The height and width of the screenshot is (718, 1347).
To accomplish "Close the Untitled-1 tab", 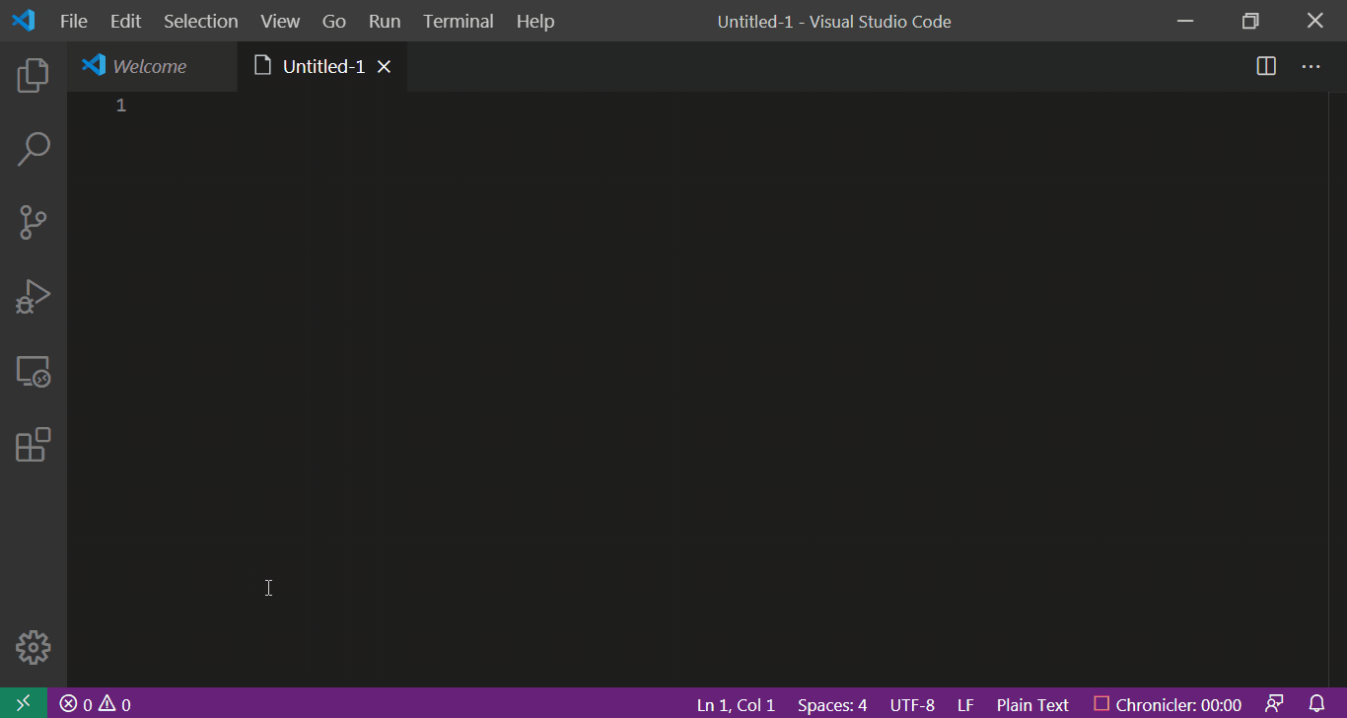I will click(x=385, y=66).
